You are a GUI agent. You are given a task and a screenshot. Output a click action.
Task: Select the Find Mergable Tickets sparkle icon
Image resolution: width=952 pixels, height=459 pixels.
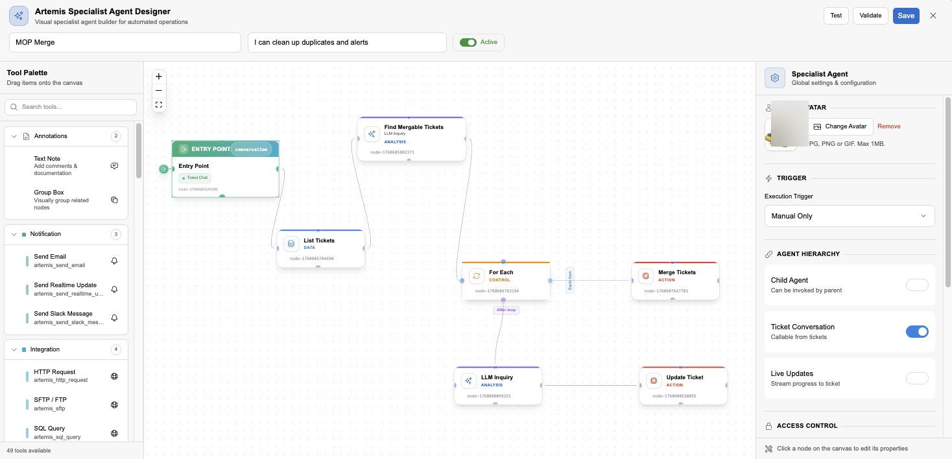(372, 134)
